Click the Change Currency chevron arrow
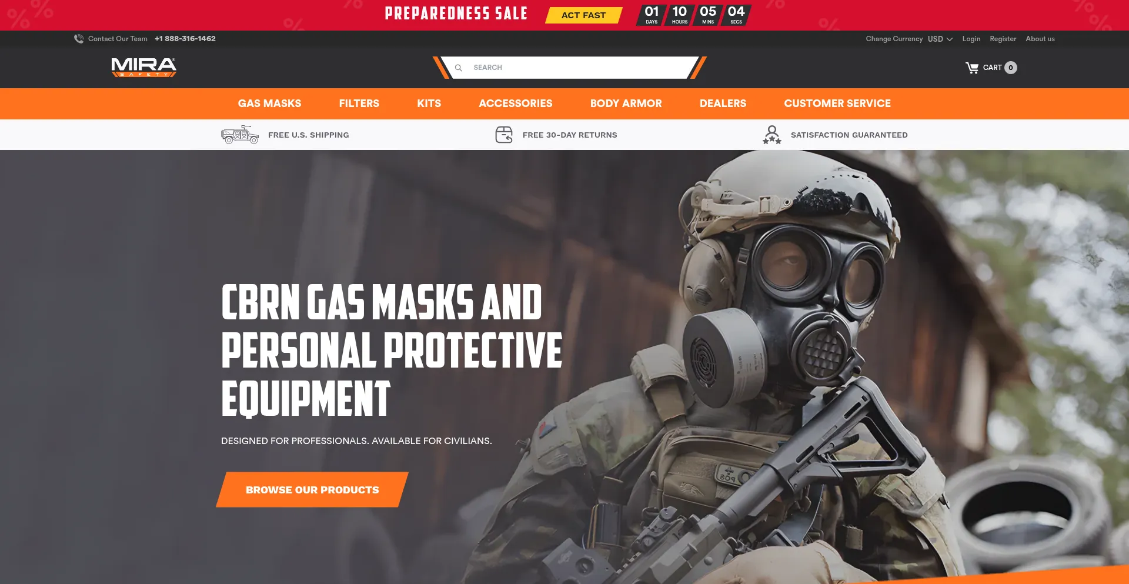 (x=950, y=39)
